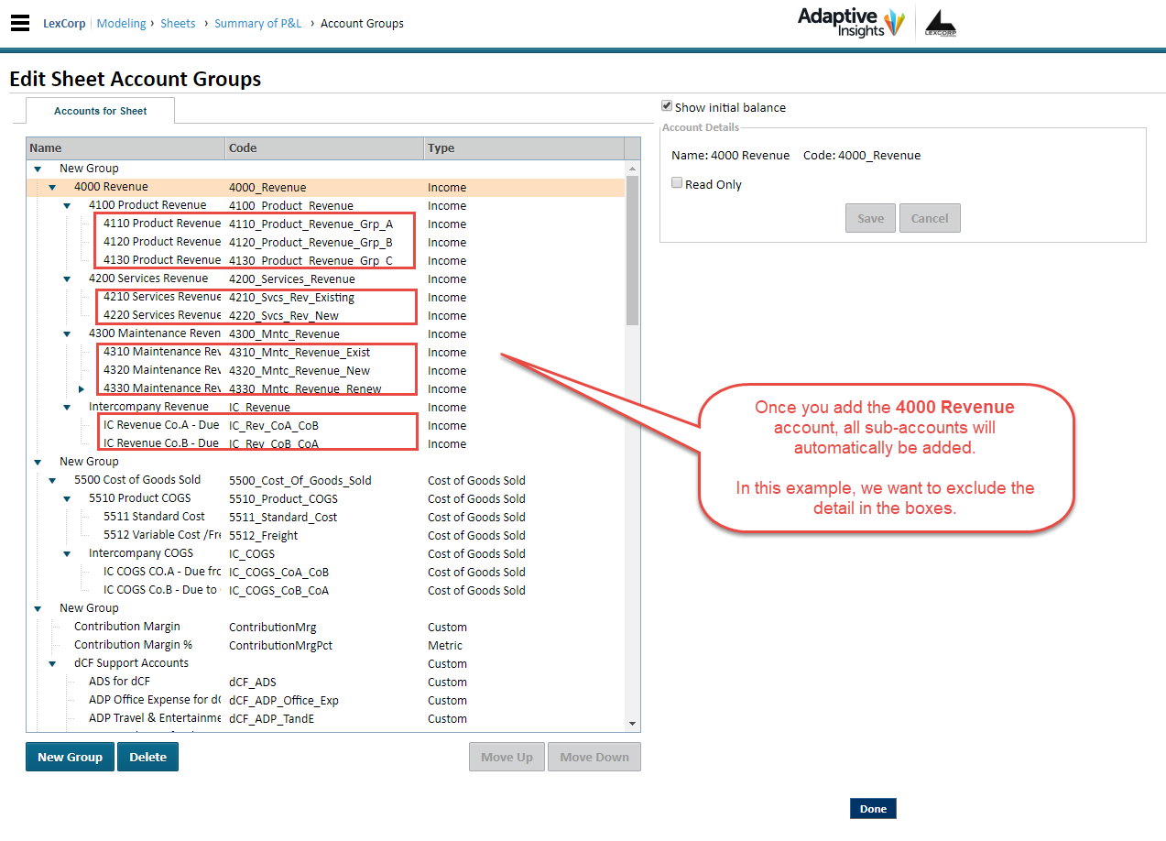Click the Name column header
Screen dimensions: 1166x841
tap(125, 147)
